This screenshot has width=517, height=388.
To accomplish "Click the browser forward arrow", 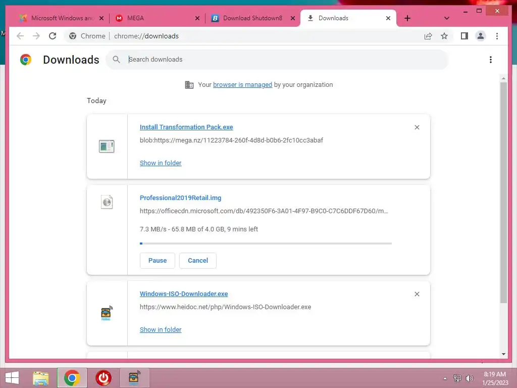I will click(36, 36).
